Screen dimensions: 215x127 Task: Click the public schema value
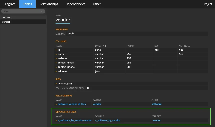point(71,34)
